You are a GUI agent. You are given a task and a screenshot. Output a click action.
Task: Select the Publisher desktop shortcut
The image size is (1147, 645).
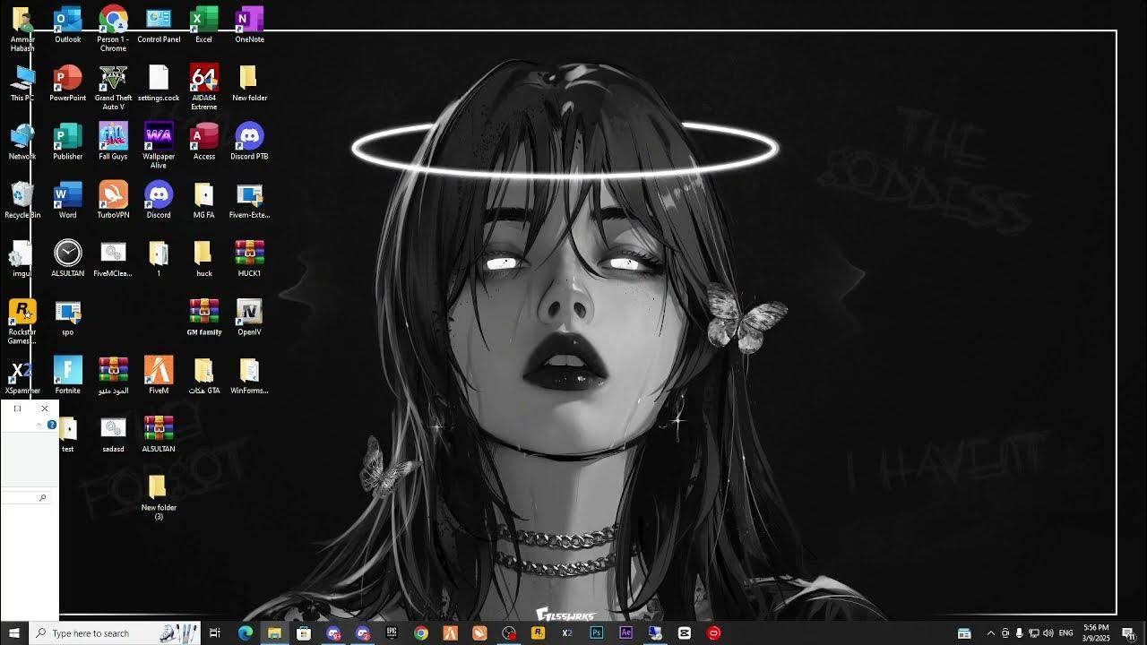[x=68, y=142]
